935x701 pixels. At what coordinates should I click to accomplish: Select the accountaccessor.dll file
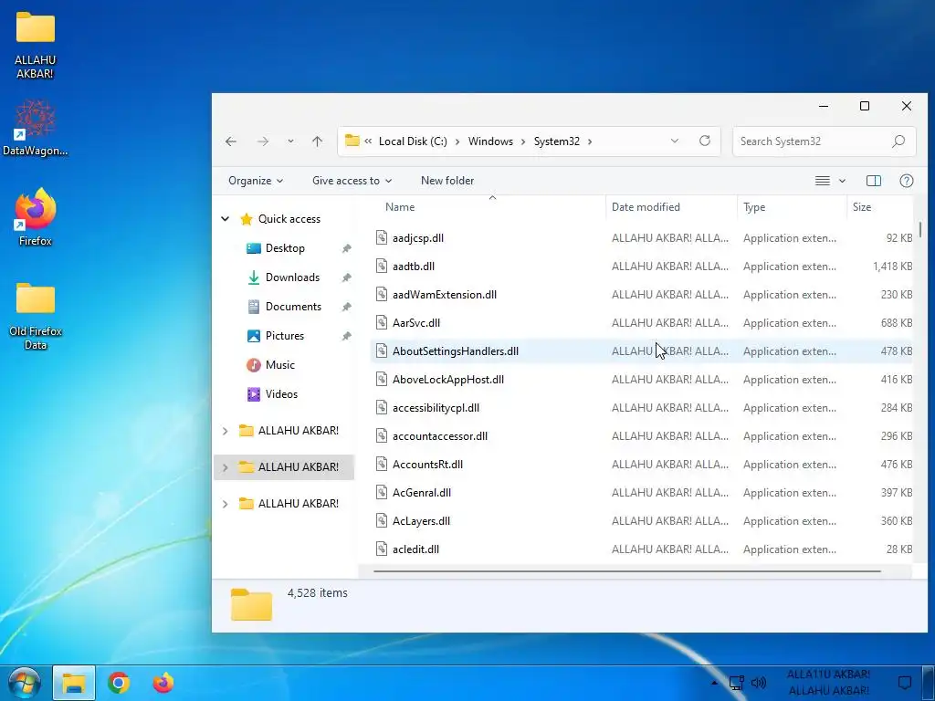pos(440,436)
